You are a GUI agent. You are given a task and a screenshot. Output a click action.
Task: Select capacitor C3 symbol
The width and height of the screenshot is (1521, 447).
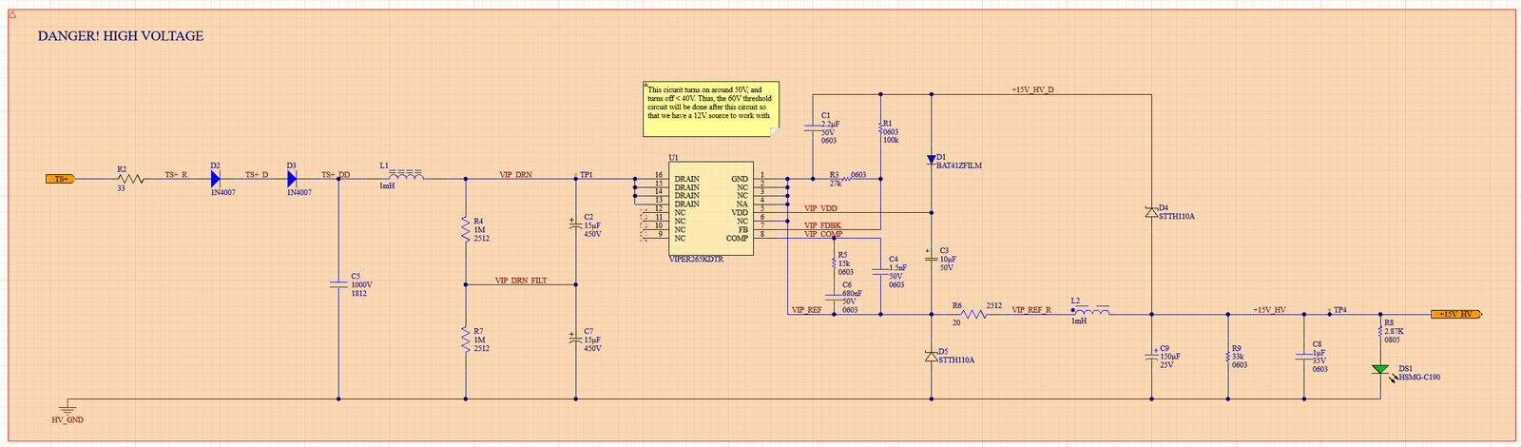[932, 258]
